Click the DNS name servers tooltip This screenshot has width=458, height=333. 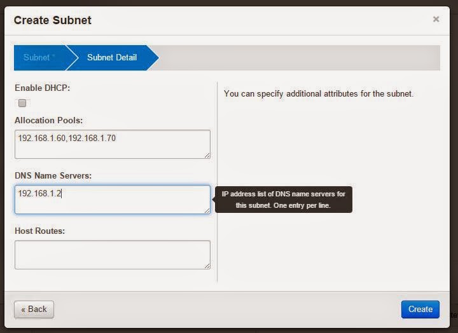click(283, 200)
